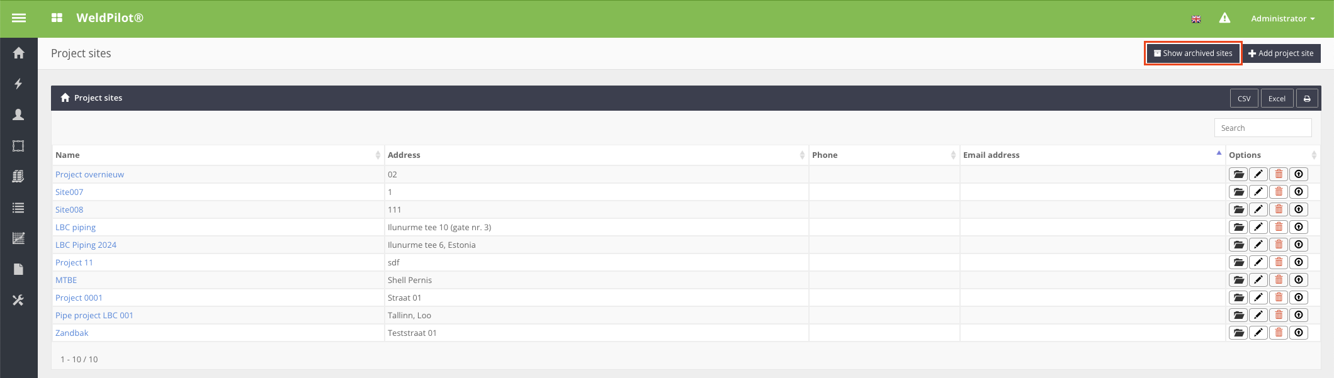
Task: Click circled up-arrow icon for MTBE row
Action: 1299,281
